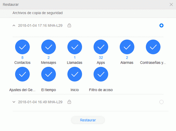Toggle the El tiempo check circle

point(48,74)
